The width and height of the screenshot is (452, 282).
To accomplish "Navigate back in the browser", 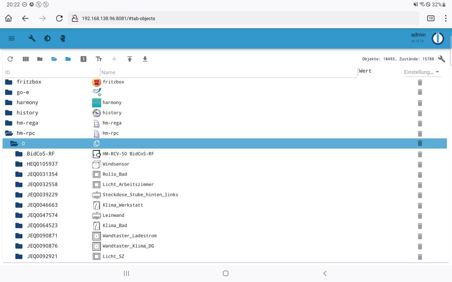I will coord(25,18).
